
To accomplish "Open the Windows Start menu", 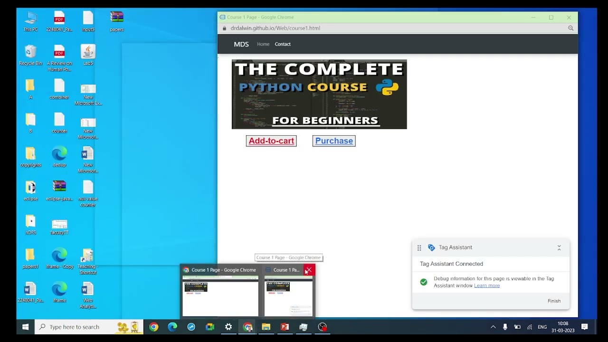I will point(25,327).
